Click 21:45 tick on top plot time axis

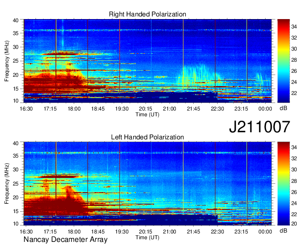click(193, 109)
